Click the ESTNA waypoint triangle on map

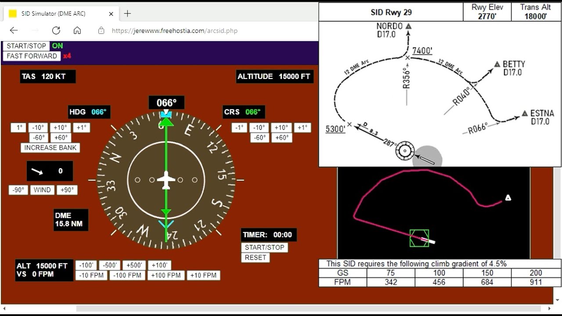[508, 198]
